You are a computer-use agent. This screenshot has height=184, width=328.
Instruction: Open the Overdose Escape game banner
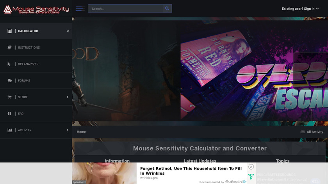click(254, 71)
